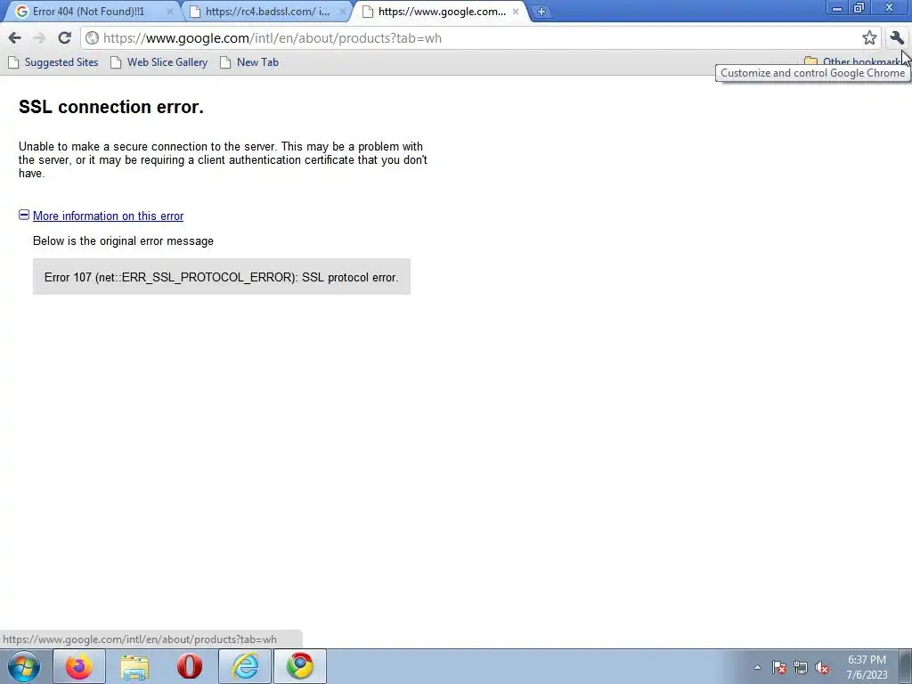Click the SSL connection error heading

coord(111,107)
